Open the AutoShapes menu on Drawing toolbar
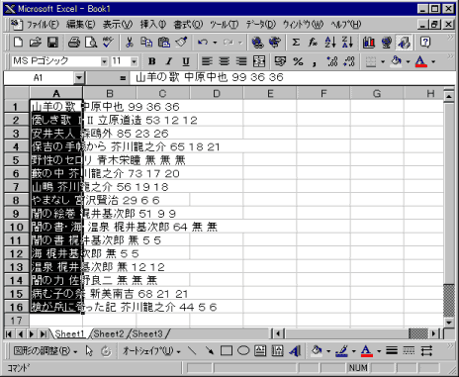 tap(151, 351)
